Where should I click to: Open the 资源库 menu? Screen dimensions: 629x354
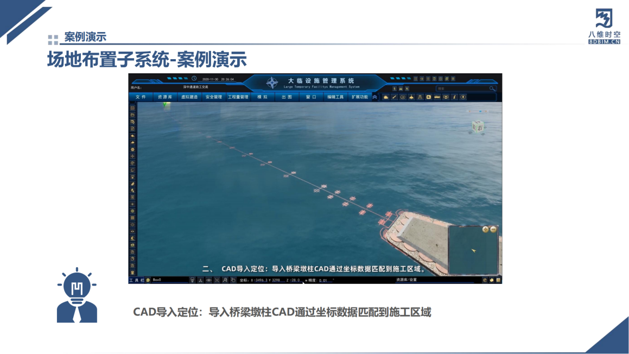(x=164, y=97)
